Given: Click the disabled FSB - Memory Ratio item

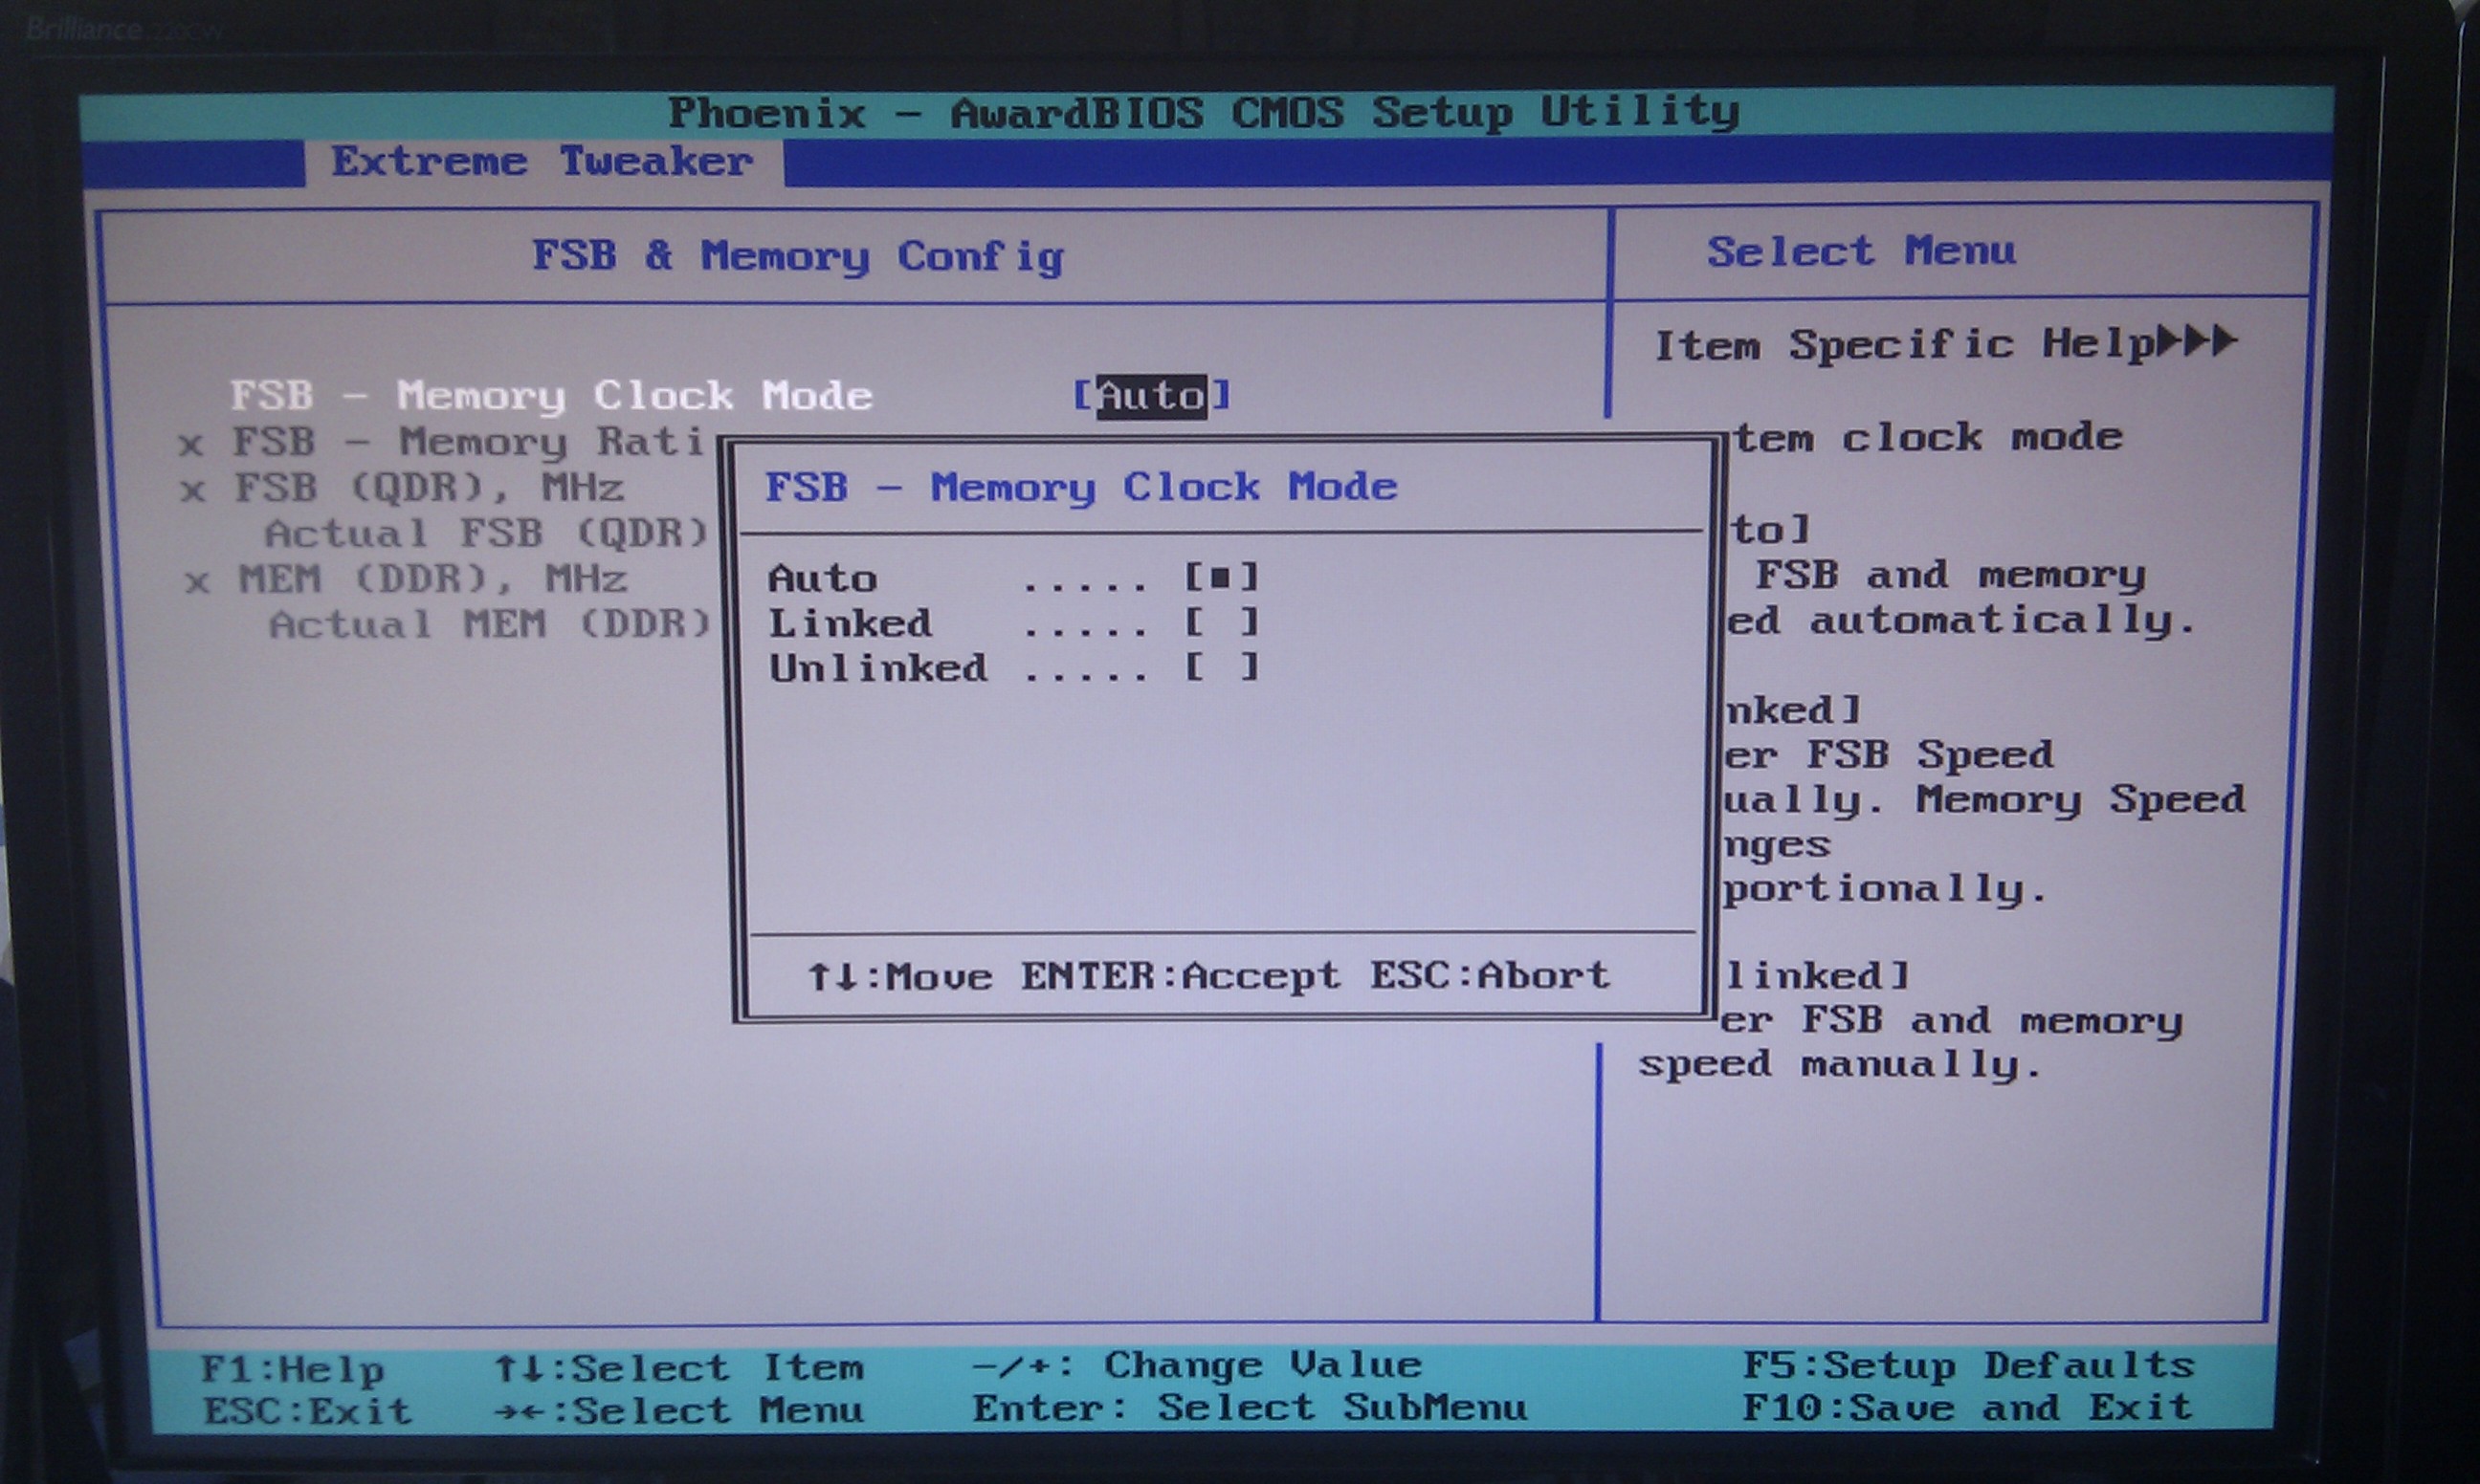Looking at the screenshot, I should click(468, 442).
